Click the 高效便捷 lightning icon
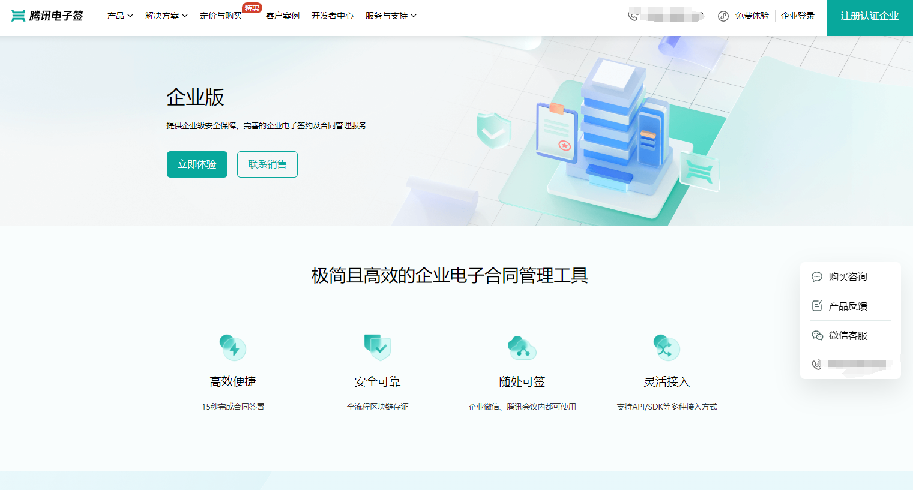The image size is (913, 490). (233, 348)
